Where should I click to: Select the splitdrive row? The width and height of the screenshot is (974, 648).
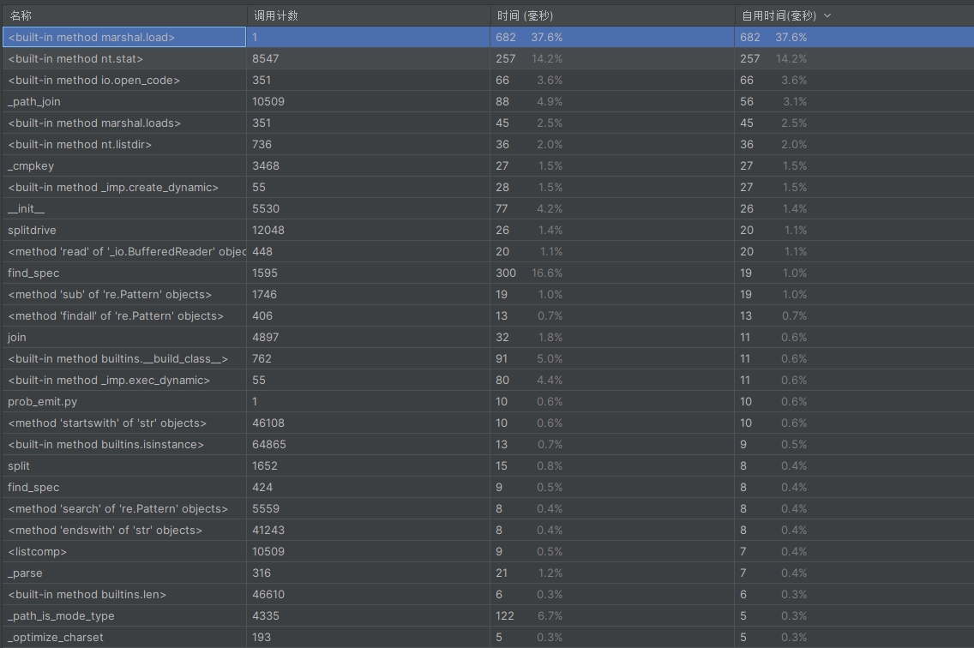coord(487,230)
